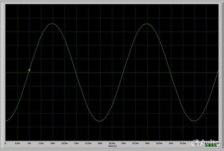Click the rising zero crossing at 25m
224x151 pixels.
pyautogui.click(x=124, y=72)
